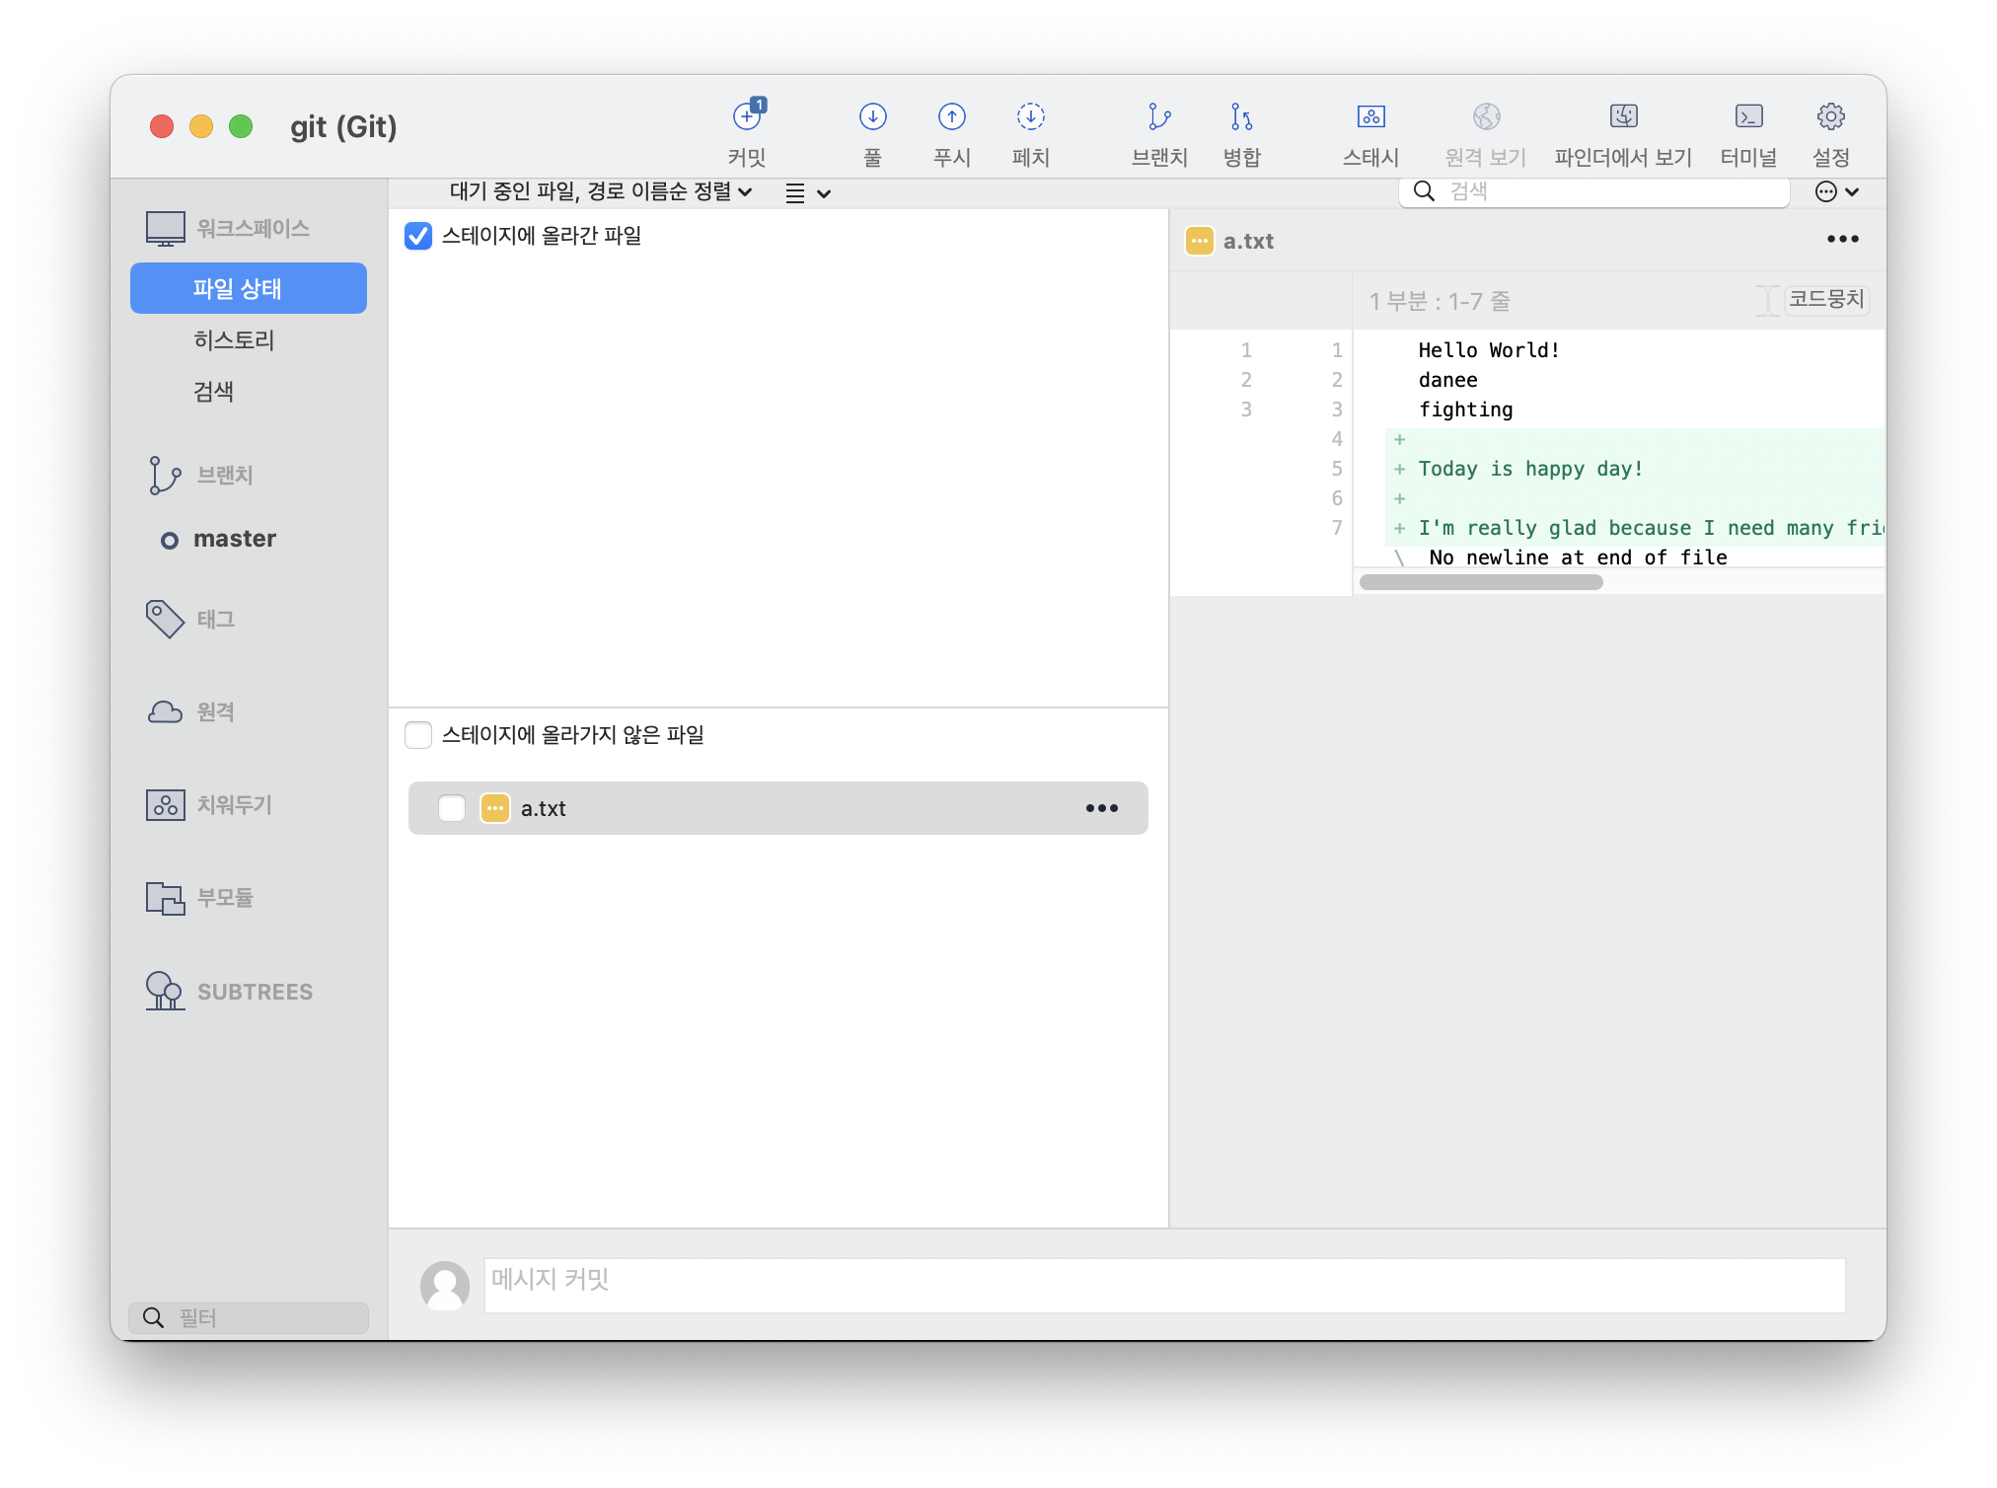Open the Branch (브랜치) toolbar icon
The width and height of the screenshot is (1997, 1488).
click(x=1159, y=117)
